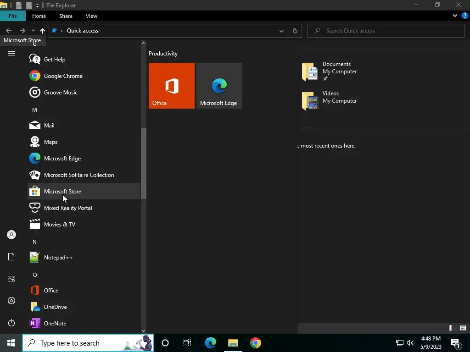This screenshot has width=470, height=352.
Task: Open OneNote app
Action: (x=84, y=323)
